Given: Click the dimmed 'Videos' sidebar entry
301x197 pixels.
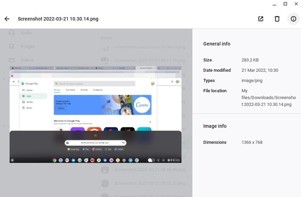Looking at the screenshot, I should click(x=21, y=60).
